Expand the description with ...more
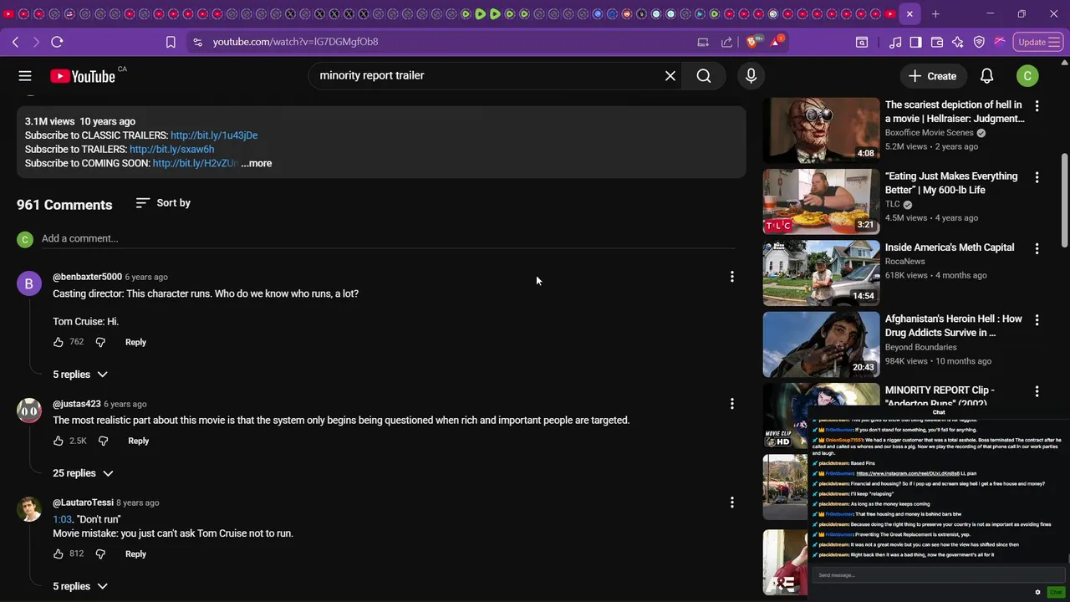 (257, 163)
